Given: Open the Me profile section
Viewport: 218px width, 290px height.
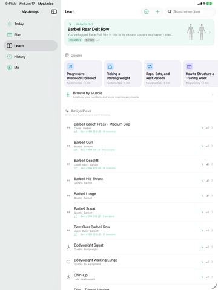Looking at the screenshot, I should (30, 68).
